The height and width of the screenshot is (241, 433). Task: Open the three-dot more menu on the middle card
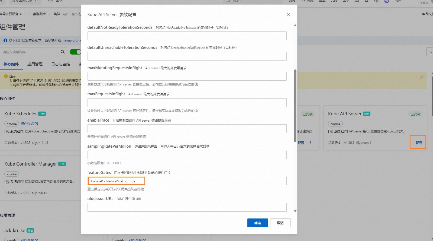[x=310, y=143]
